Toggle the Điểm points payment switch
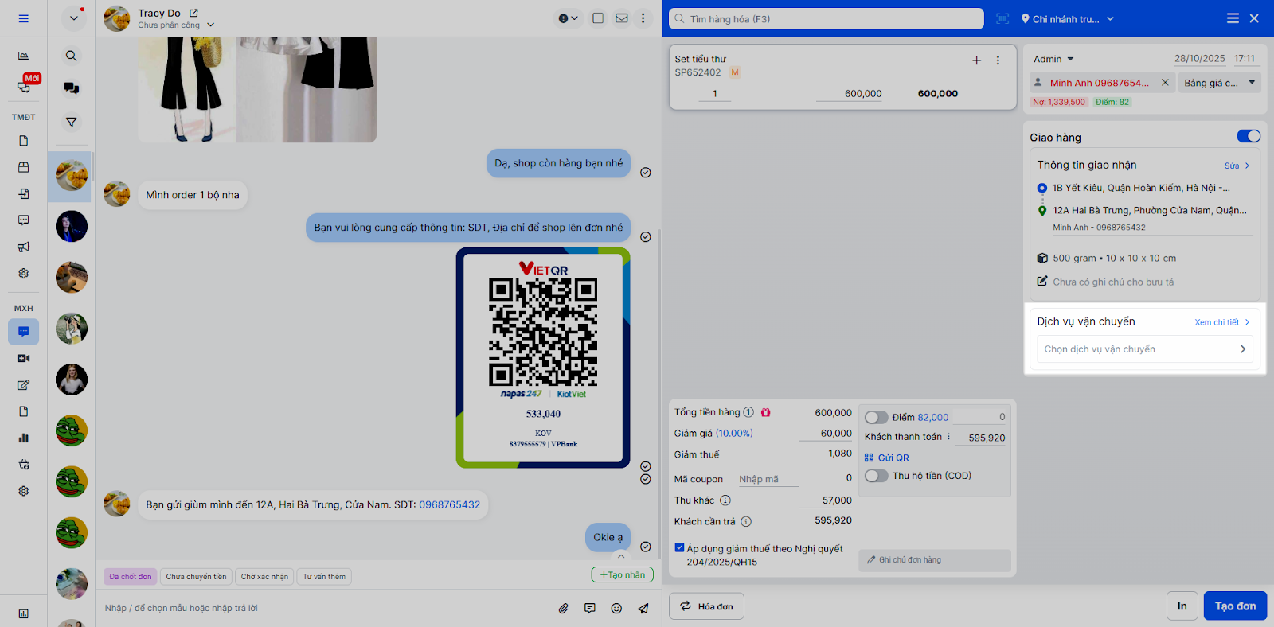 pos(877,417)
